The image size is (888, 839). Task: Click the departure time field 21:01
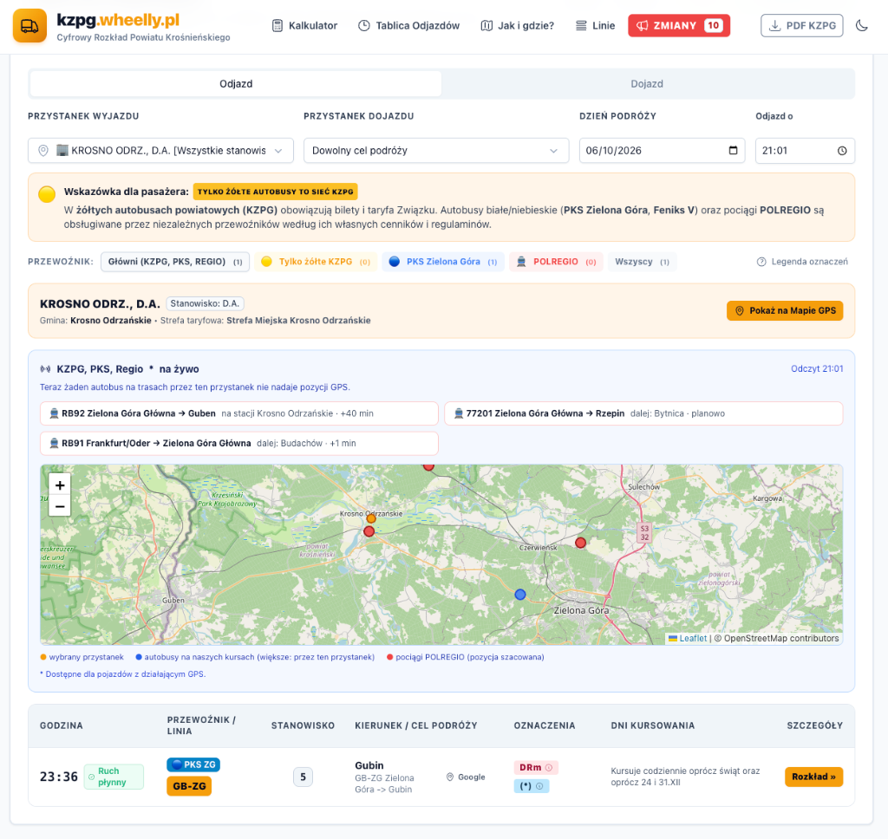click(805, 151)
